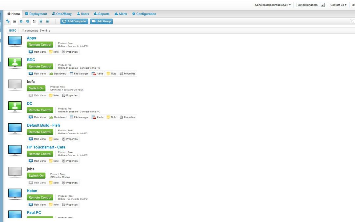Viewport: 355px width, 222px height.
Task: Click the monitor icon for Default Build - Fish
Action: [15, 129]
